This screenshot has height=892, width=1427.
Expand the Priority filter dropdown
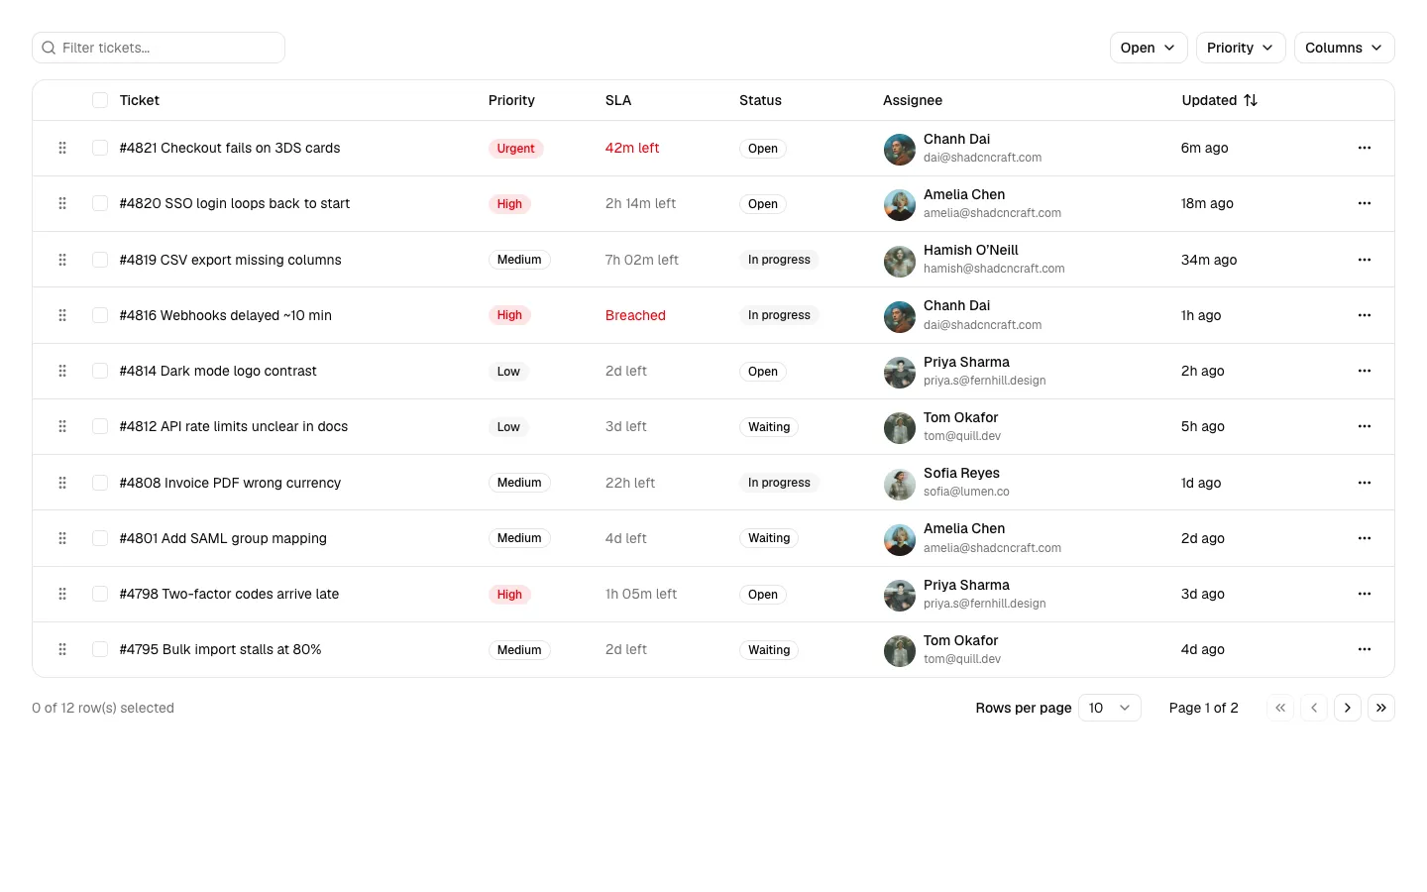click(x=1241, y=48)
